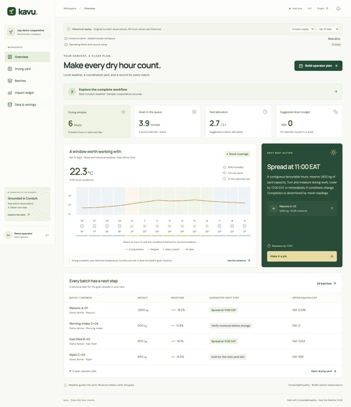Select the 14 hour sun icon
The width and height of the screenshot is (351, 407).
point(182,227)
